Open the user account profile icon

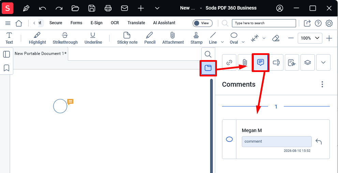coord(280,8)
